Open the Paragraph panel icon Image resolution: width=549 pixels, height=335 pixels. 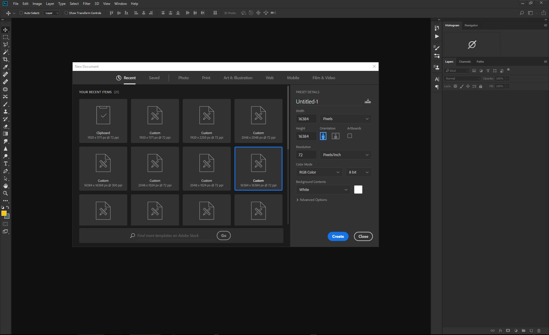(x=437, y=87)
